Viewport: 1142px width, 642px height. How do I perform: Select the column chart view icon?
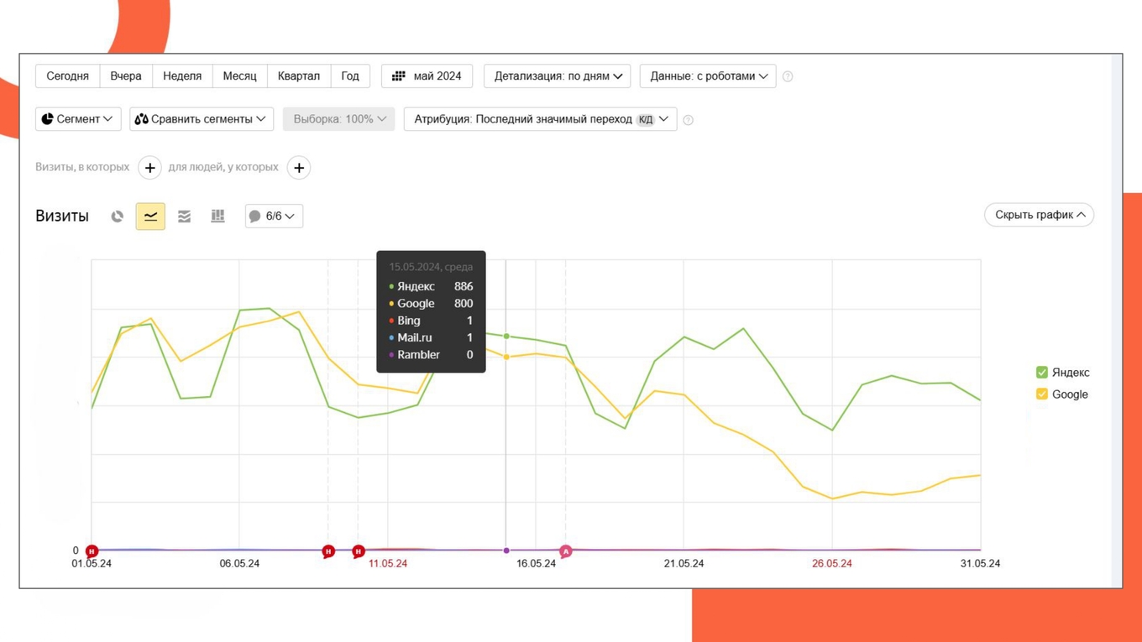[217, 216]
